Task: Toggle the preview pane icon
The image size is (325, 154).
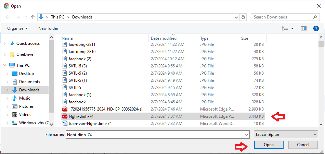Action: (x=303, y=28)
